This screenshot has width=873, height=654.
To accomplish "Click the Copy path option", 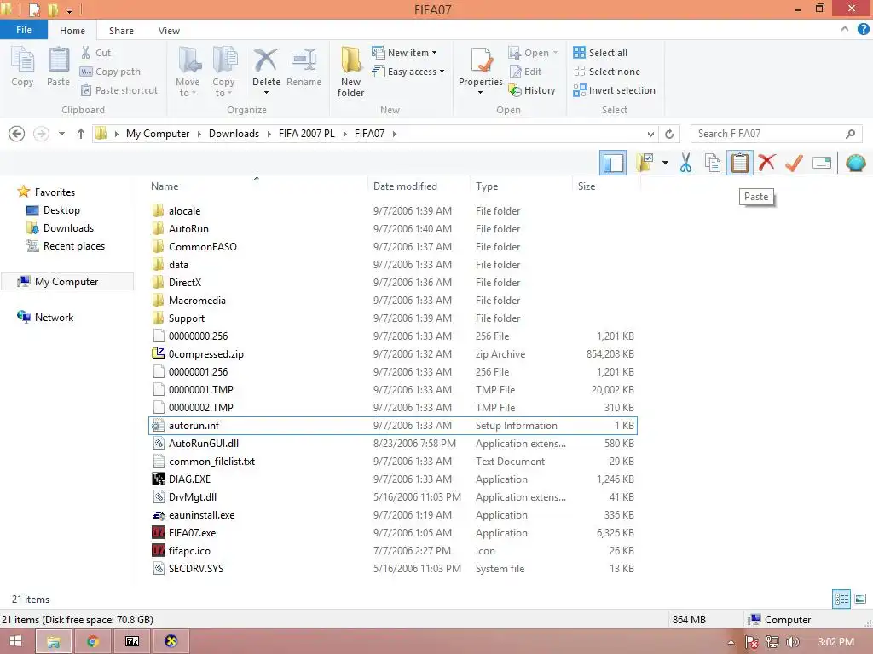I will 110,72.
